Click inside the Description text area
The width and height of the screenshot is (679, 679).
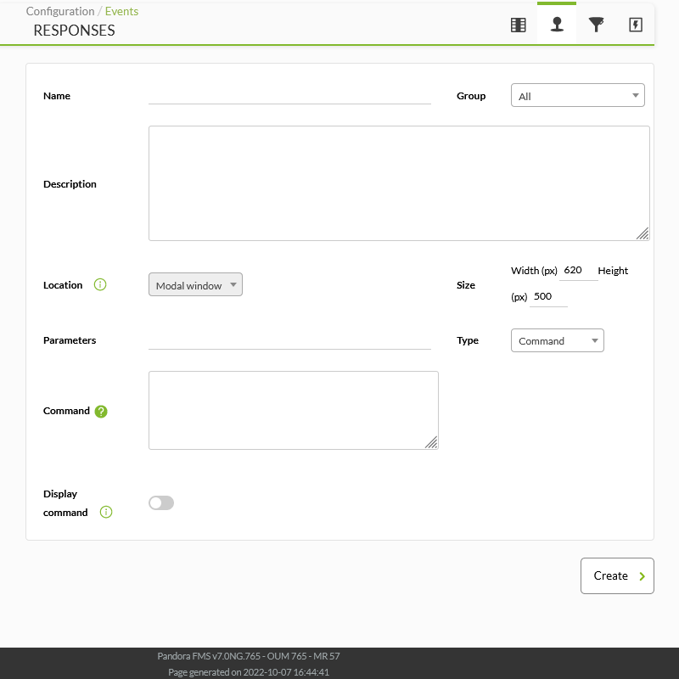point(399,183)
